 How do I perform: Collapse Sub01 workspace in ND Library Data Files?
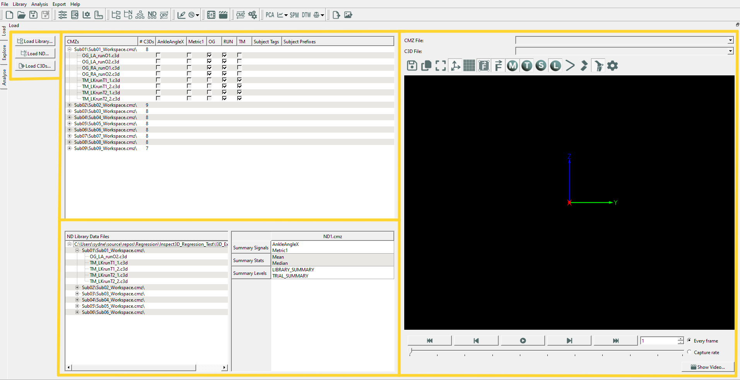pyautogui.click(x=77, y=250)
